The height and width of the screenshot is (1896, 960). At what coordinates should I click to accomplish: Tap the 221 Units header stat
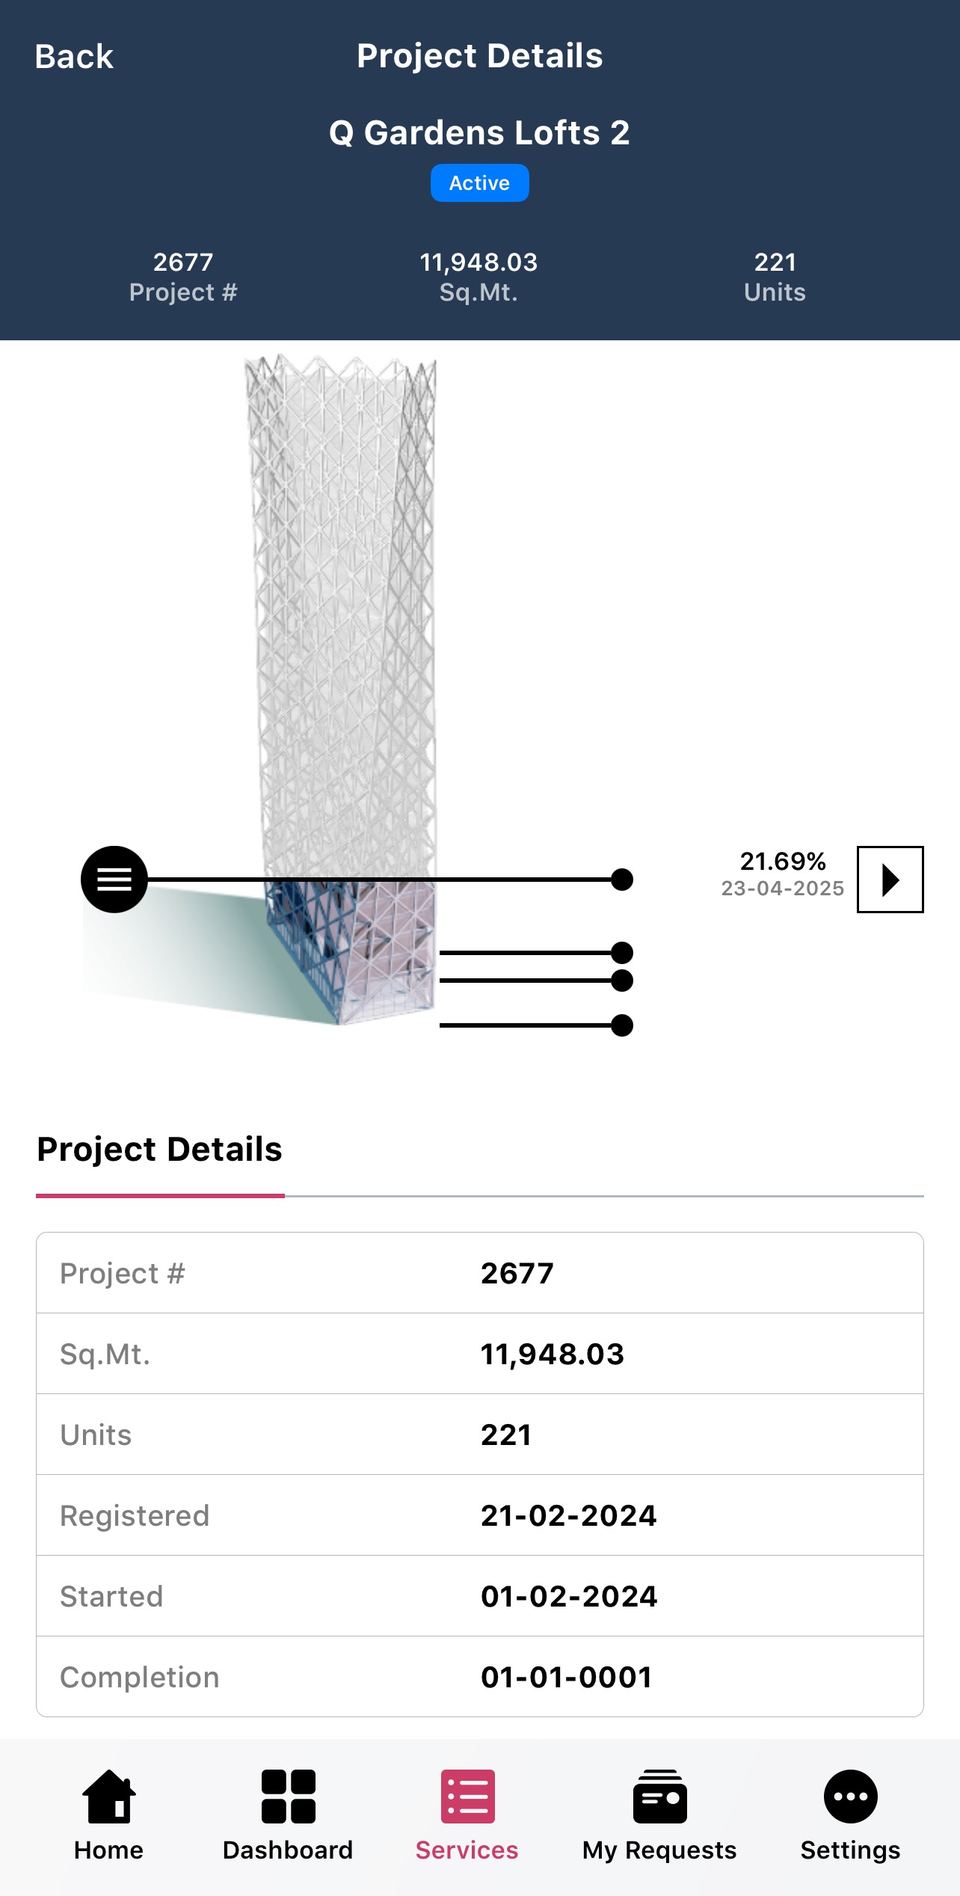775,277
